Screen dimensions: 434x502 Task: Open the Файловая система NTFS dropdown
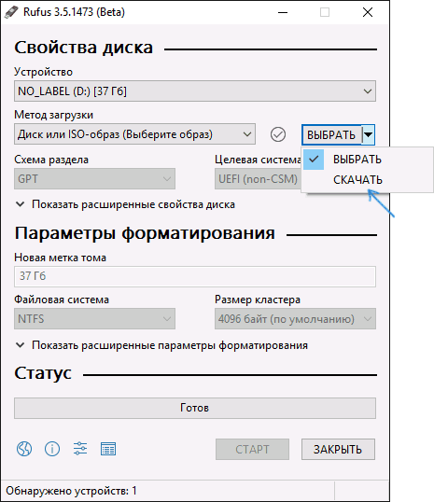click(94, 319)
